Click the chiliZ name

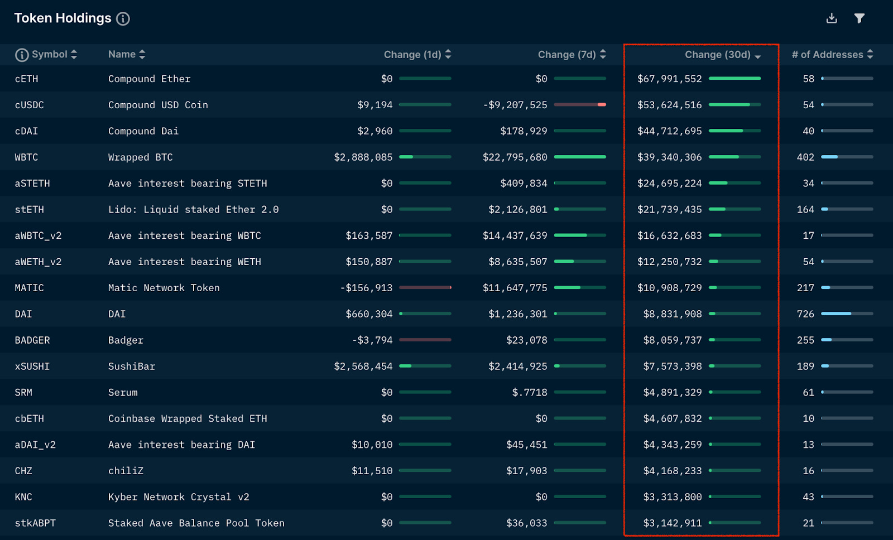pyautogui.click(x=126, y=471)
